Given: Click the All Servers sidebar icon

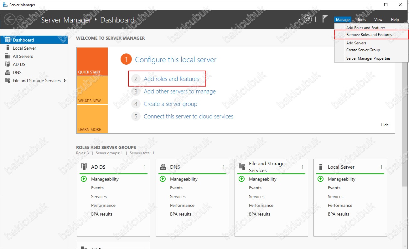Looking at the screenshot, I should [x=8, y=56].
